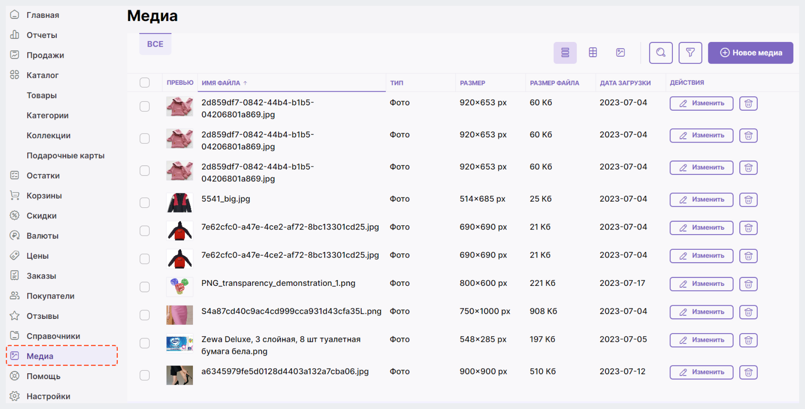Image resolution: width=805 pixels, height=409 pixels.
Task: Click the Настройки gear icon
Action: [x=15, y=396]
